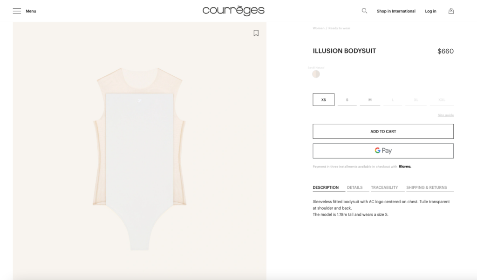The width and height of the screenshot is (477, 280).
Task: Bookmark the product with wishlist icon
Action: pyautogui.click(x=256, y=33)
